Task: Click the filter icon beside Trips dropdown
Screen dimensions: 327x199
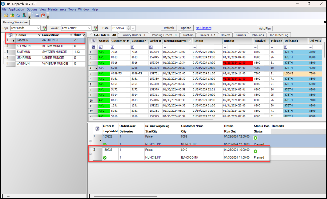Action: point(44,28)
